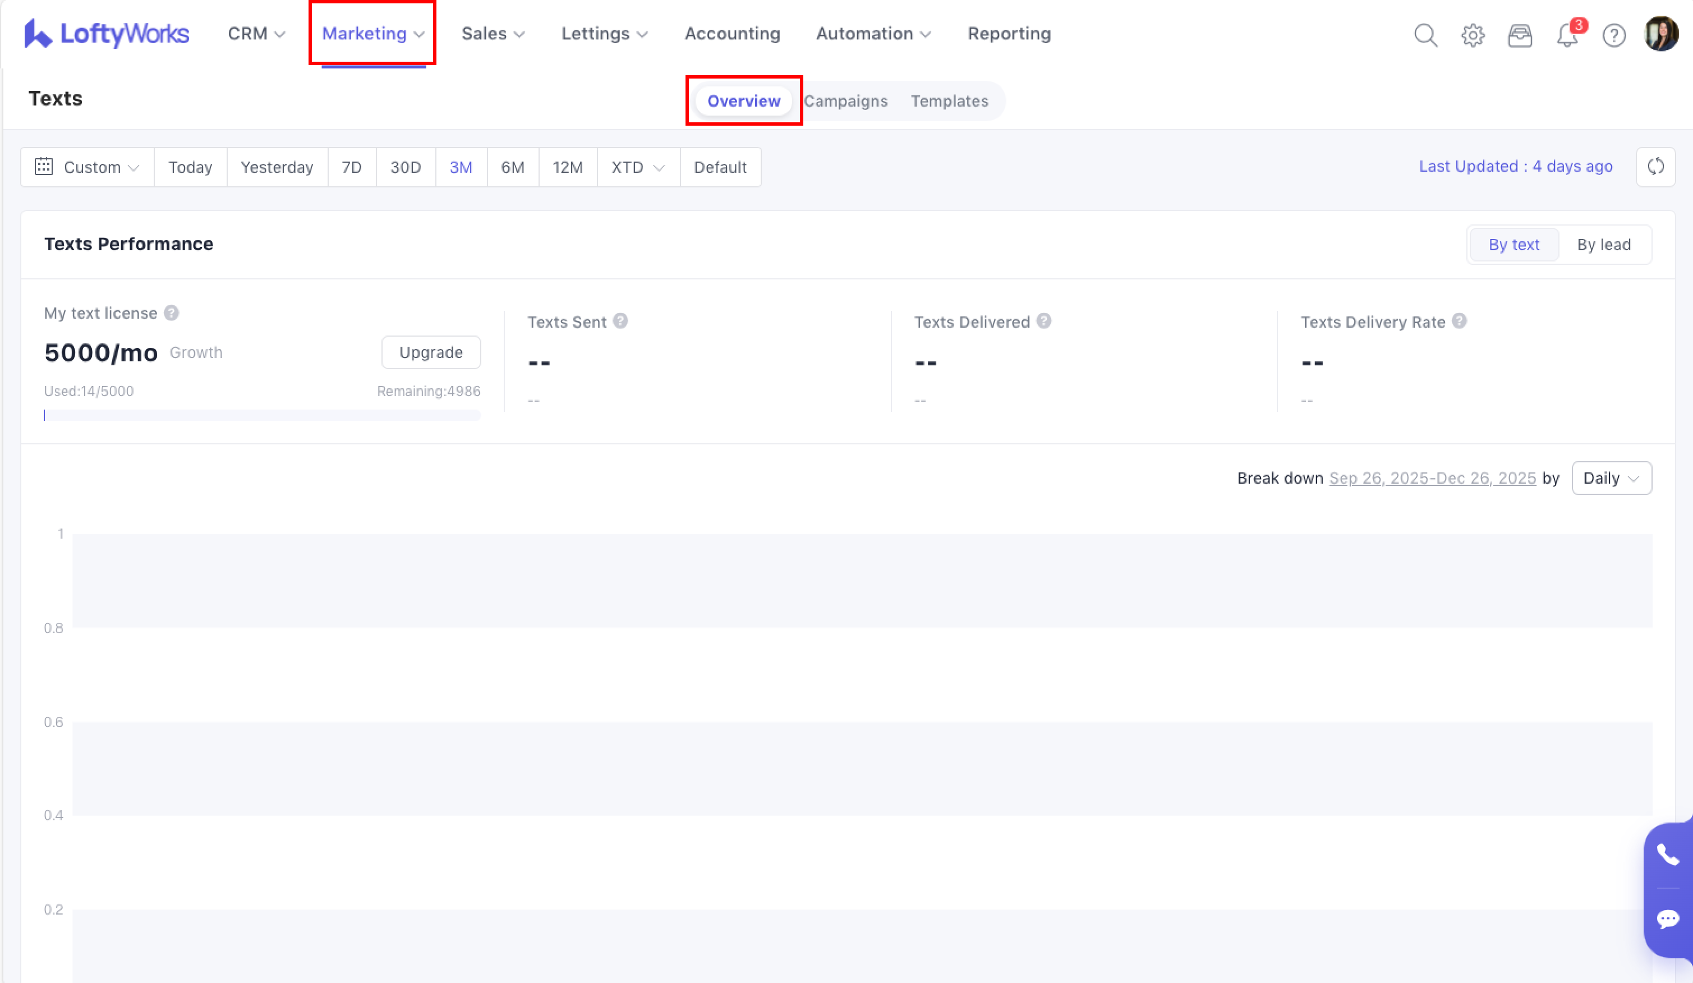This screenshot has height=983, width=1693.
Task: Switch performance view to By lead
Action: (1604, 245)
